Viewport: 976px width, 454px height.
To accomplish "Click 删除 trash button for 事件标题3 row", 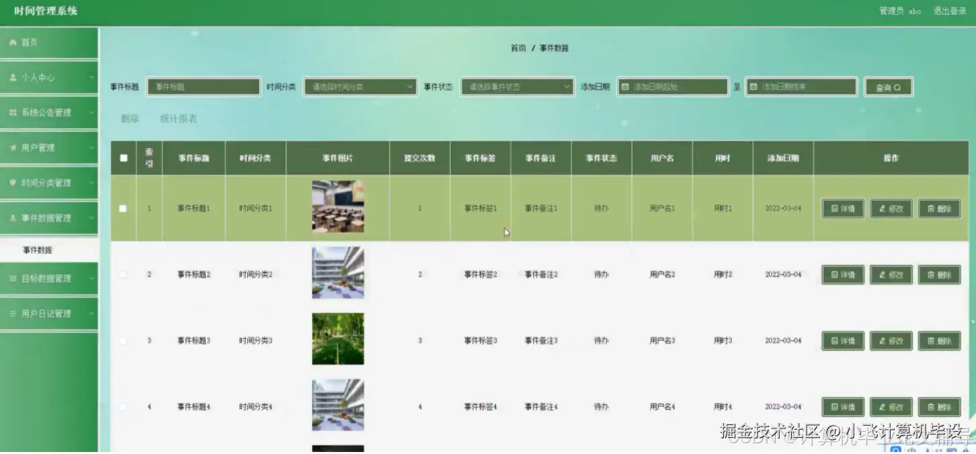I will pos(939,341).
